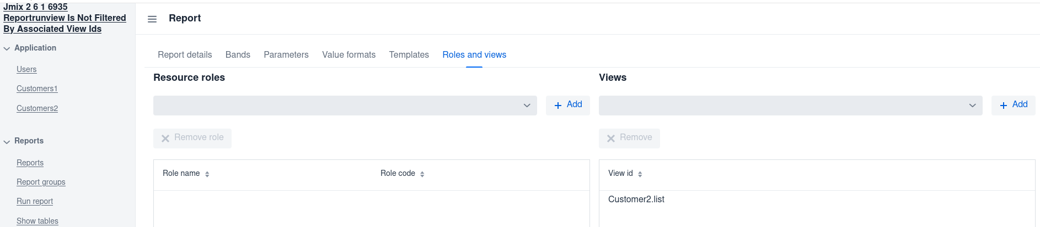Open Run report from the sidebar

35,201
